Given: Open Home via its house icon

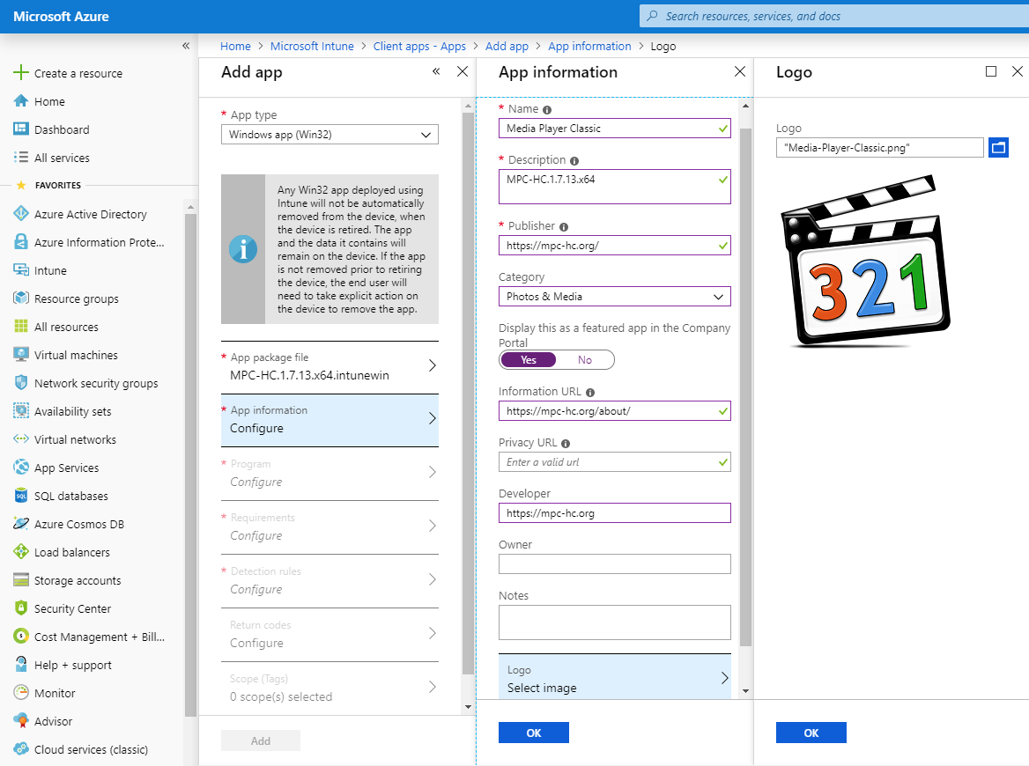Looking at the screenshot, I should pos(21,101).
